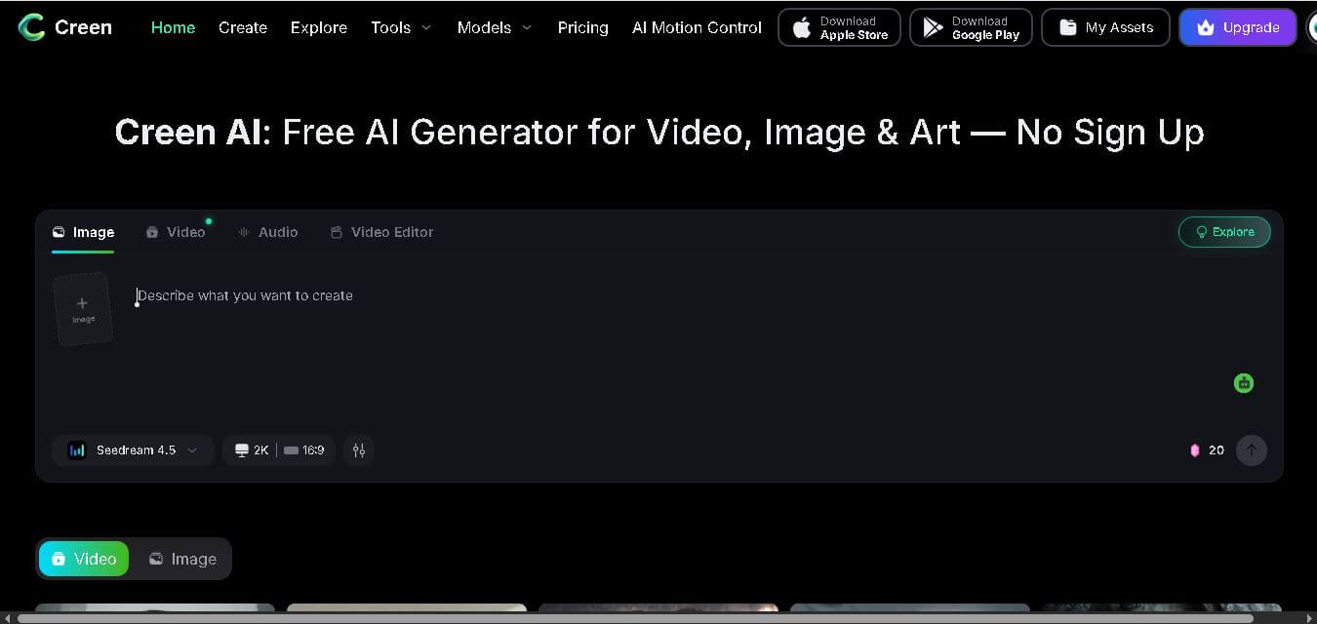
Task: Click the scrollbar right arrow
Action: pyautogui.click(x=1309, y=617)
